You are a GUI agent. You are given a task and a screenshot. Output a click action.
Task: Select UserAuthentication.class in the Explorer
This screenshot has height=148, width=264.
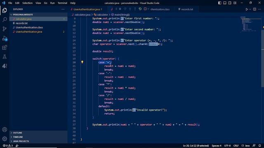tap(38, 28)
